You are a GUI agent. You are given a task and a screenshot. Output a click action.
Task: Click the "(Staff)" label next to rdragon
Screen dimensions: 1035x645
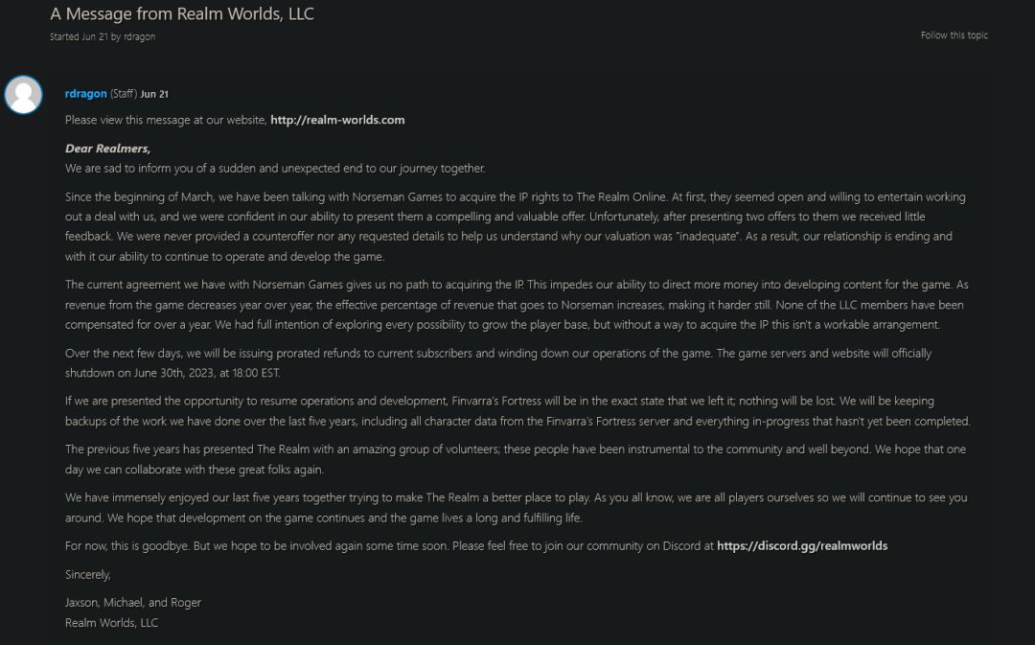124,94
